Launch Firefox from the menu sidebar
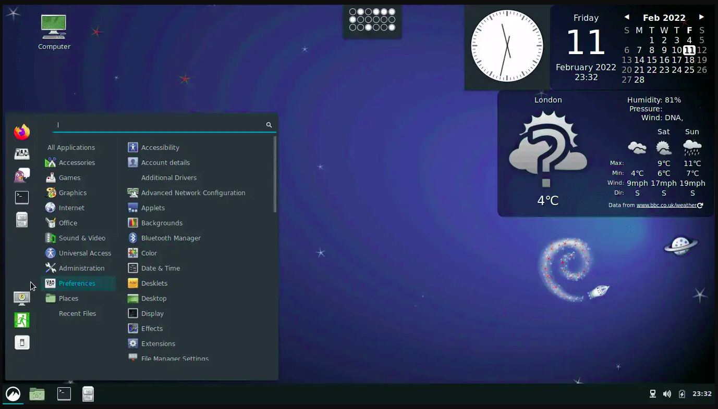The width and height of the screenshot is (718, 409). pyautogui.click(x=22, y=132)
